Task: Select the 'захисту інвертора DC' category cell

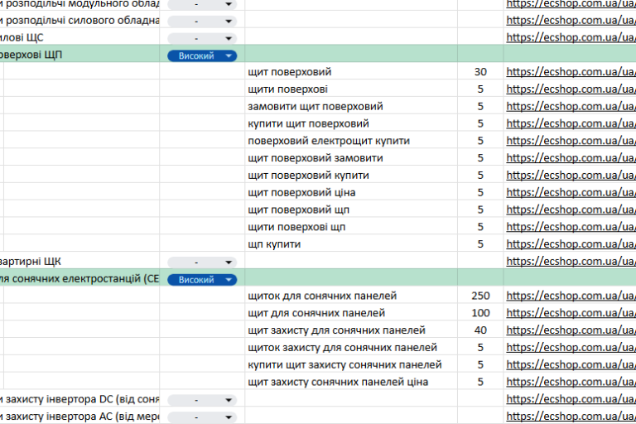Action: tap(79, 399)
